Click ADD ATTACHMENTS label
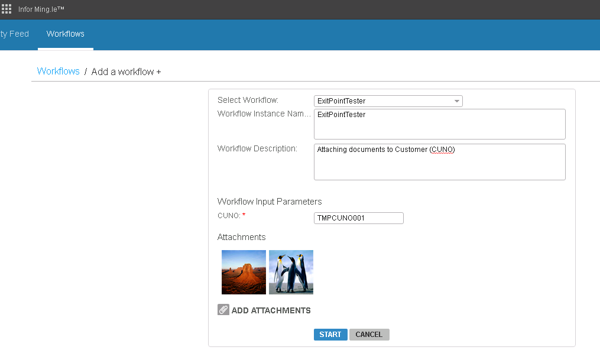 pyautogui.click(x=271, y=310)
